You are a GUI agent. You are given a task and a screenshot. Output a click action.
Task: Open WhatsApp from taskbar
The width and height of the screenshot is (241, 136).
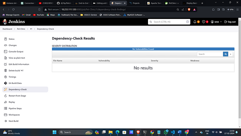click(x=166, y=132)
